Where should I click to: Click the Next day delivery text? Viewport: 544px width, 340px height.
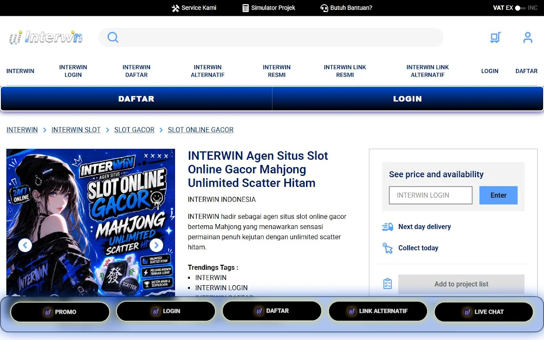(x=425, y=227)
